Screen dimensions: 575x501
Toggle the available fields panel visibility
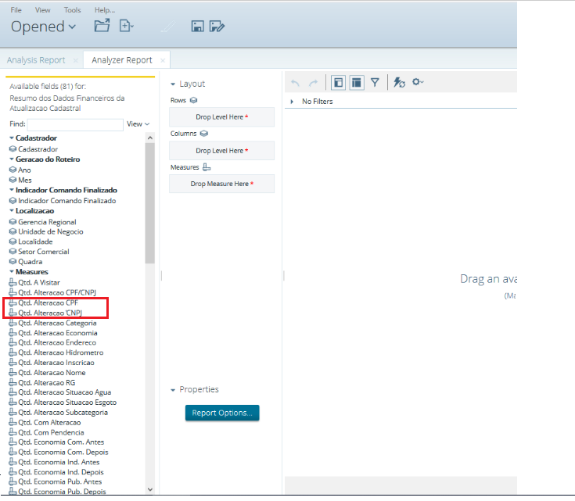pos(338,82)
